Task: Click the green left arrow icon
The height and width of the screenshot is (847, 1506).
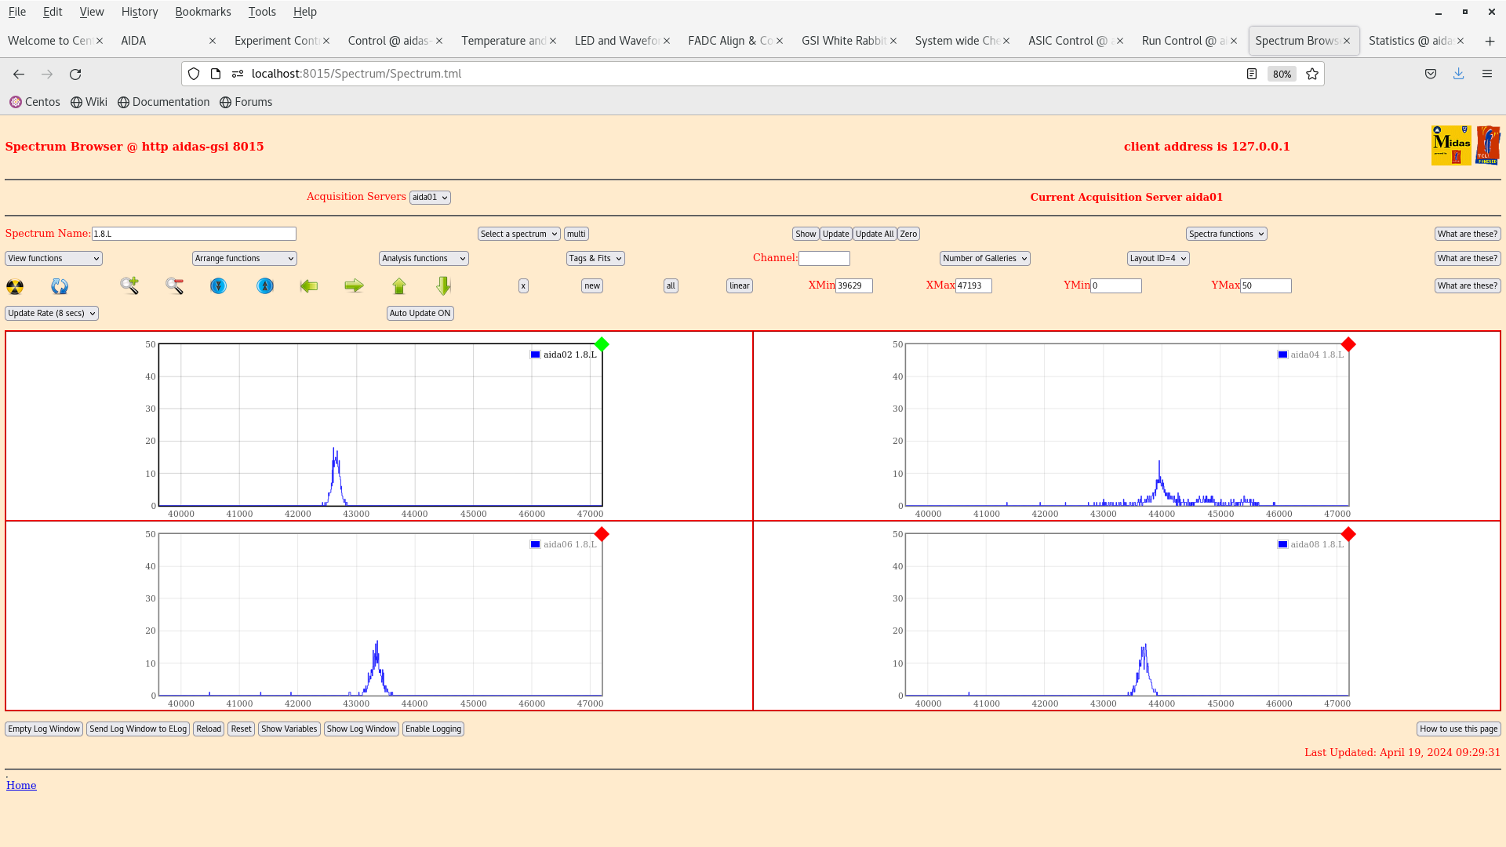Action: pyautogui.click(x=309, y=286)
